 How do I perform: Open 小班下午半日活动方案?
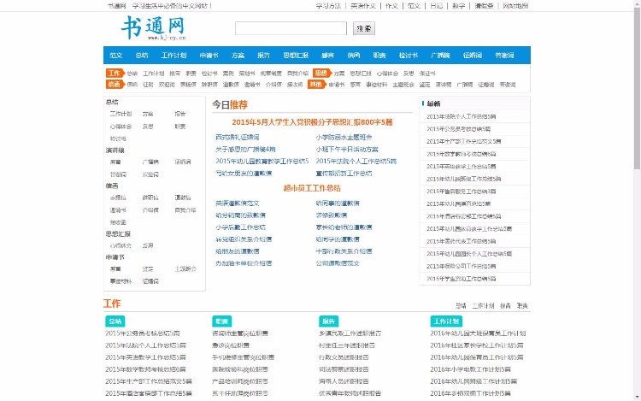point(347,150)
